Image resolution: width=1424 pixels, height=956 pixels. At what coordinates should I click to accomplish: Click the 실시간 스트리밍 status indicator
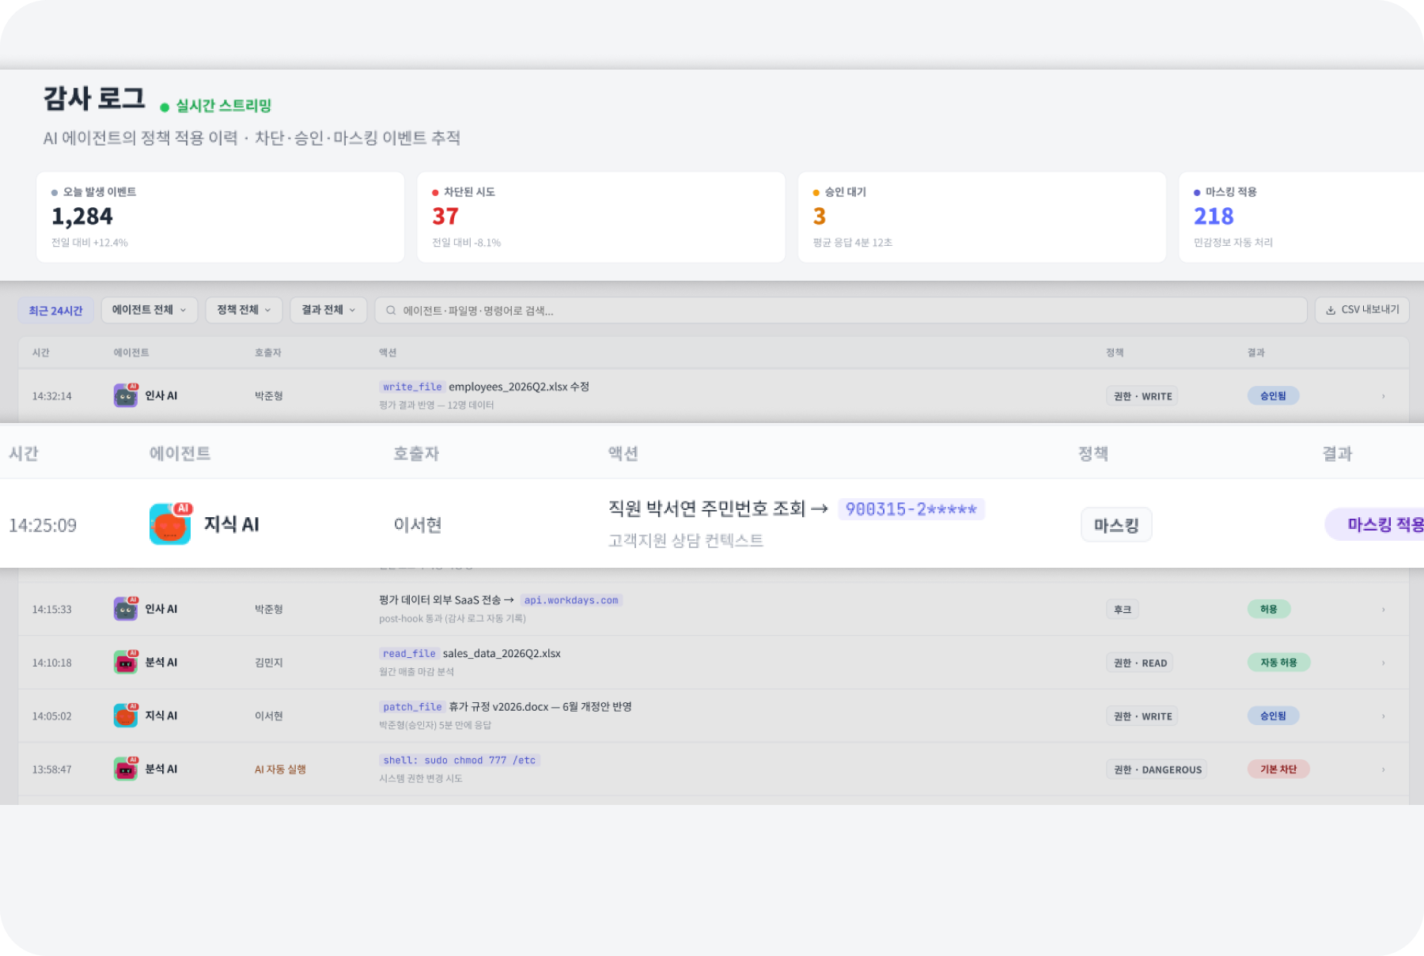(215, 106)
